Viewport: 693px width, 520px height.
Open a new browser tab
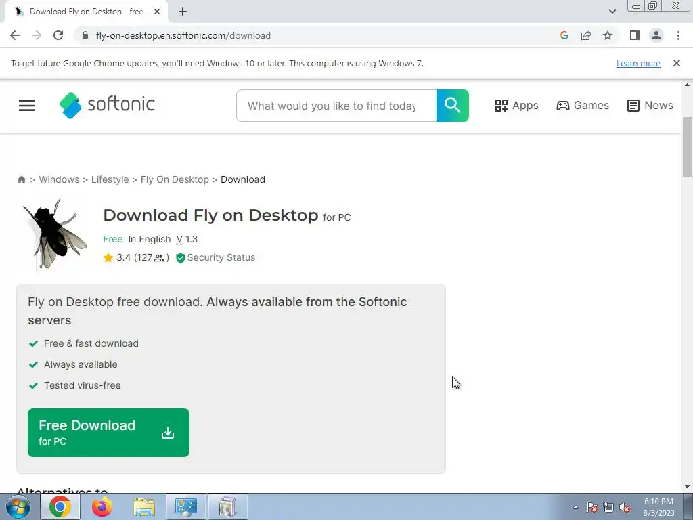[x=183, y=12]
